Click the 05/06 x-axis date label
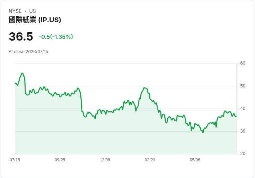 tap(195, 160)
